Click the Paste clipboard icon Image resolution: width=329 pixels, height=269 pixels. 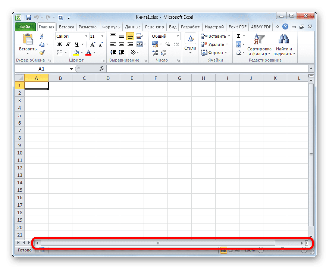point(28,39)
